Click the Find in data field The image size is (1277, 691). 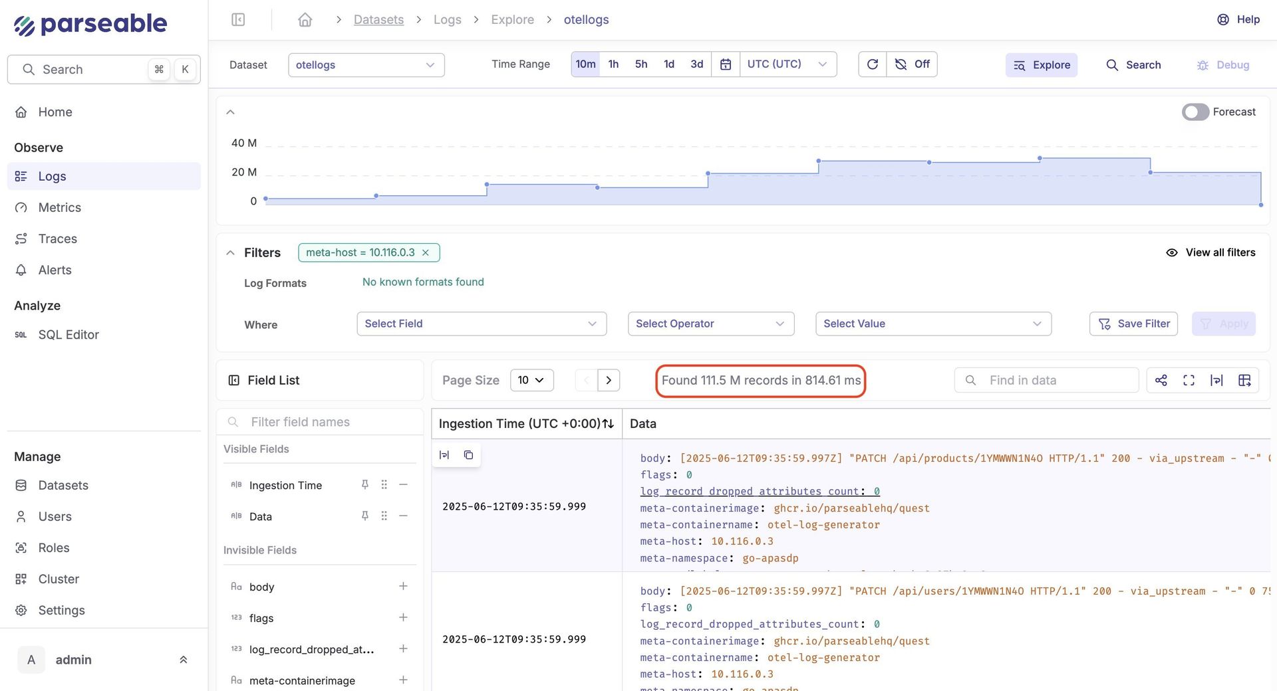(1058, 380)
